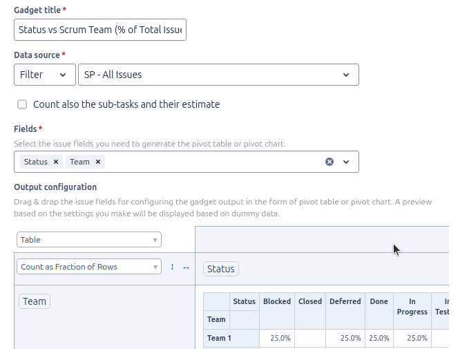
Task: Click the Status header label in preview table
Action: pos(245,301)
